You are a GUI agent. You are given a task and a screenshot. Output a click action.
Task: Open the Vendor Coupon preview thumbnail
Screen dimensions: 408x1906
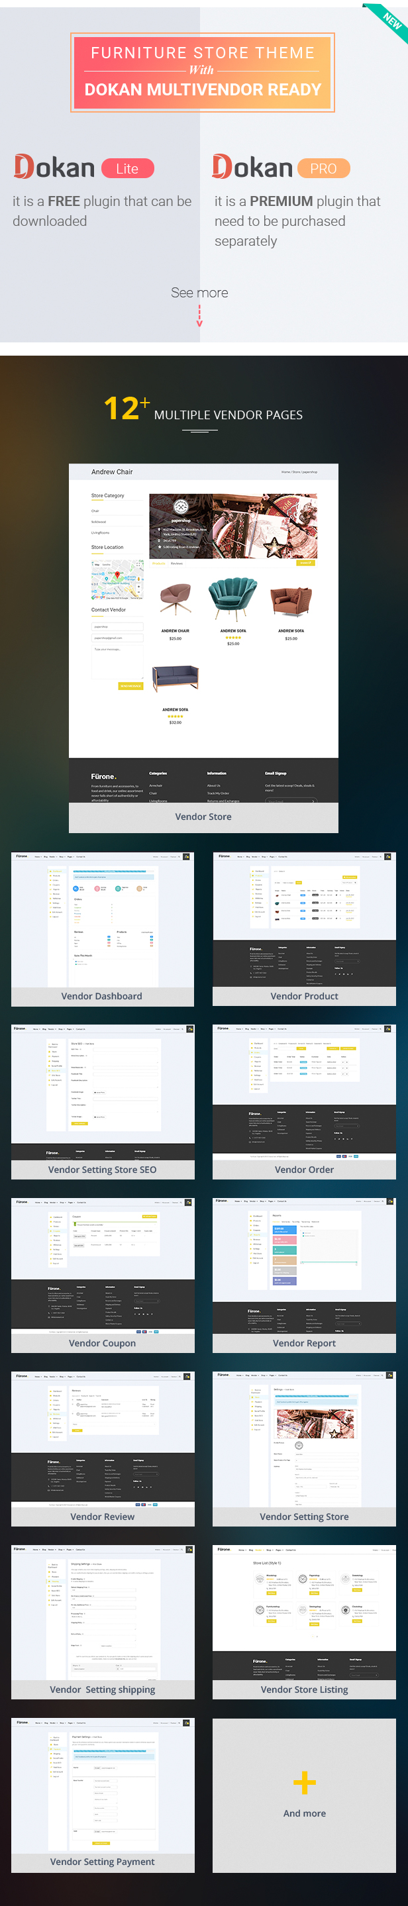pos(102,1276)
